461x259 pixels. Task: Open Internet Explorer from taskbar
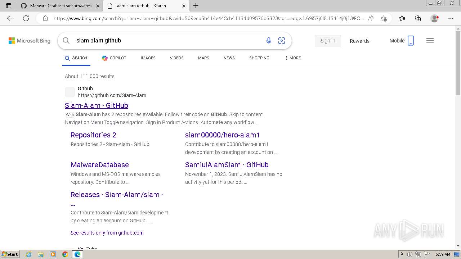pyautogui.click(x=29, y=254)
